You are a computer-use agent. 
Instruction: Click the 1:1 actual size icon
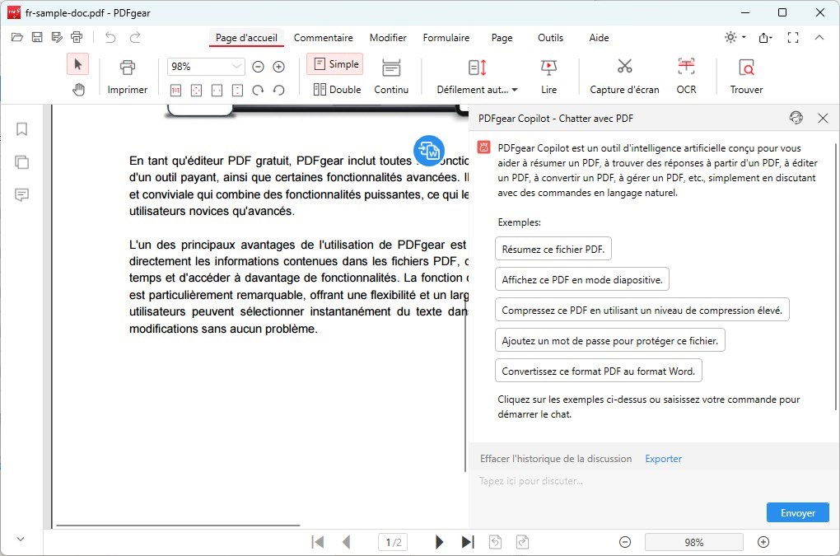(175, 90)
